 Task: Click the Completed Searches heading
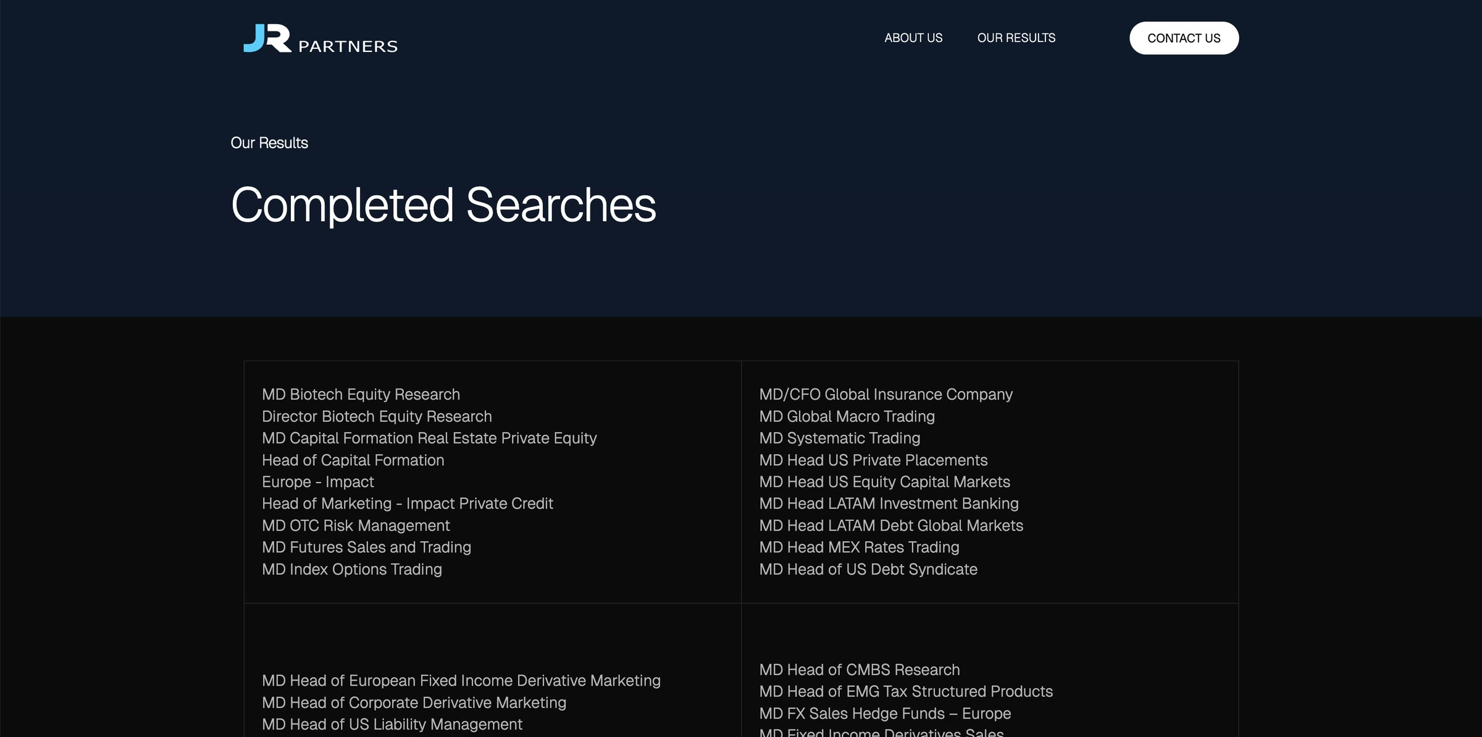[x=443, y=205]
